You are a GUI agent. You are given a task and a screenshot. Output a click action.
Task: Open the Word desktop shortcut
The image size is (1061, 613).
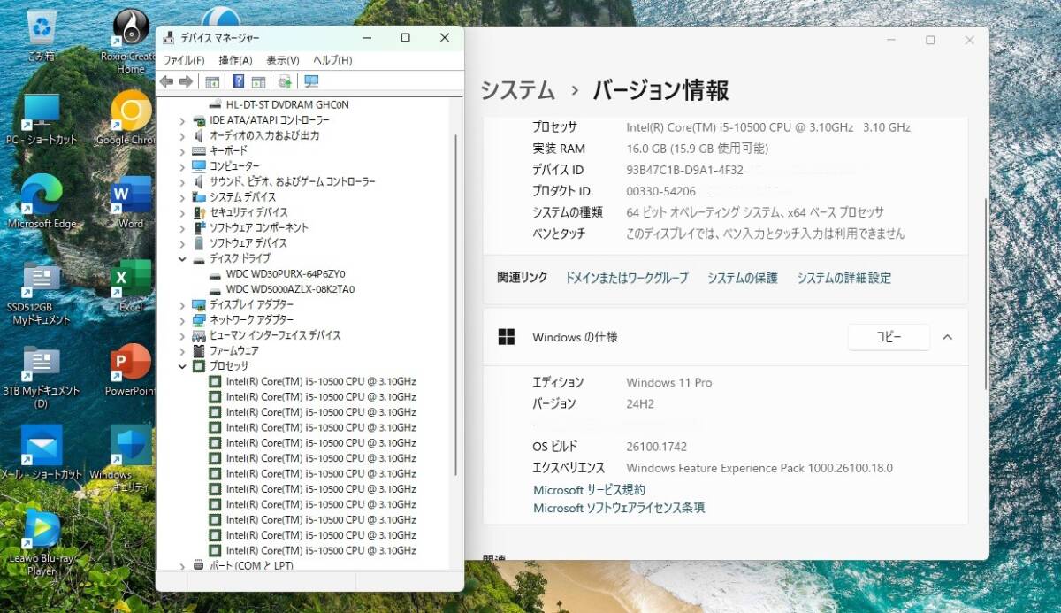click(131, 203)
